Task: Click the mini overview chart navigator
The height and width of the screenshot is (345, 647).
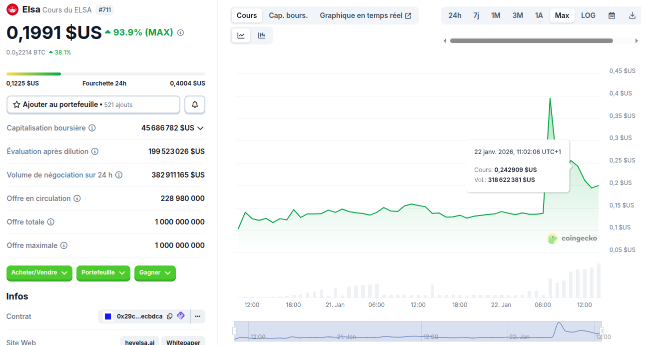Action: [418, 331]
